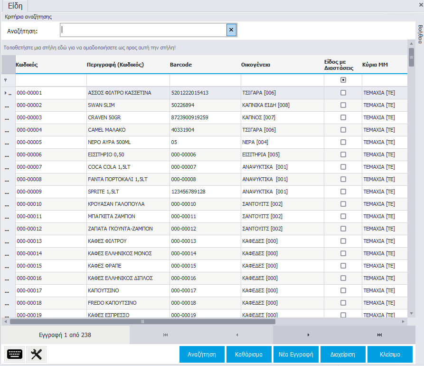
Task: Jump to the first record
Action: (x=165, y=335)
